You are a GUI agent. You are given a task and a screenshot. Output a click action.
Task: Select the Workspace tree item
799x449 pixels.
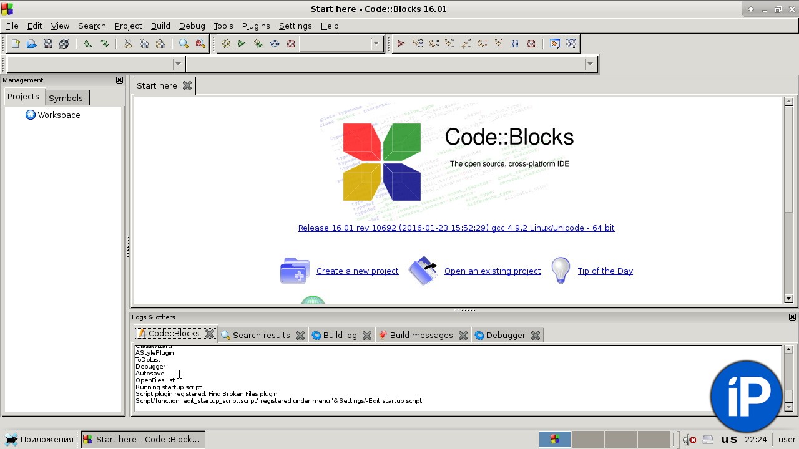59,115
